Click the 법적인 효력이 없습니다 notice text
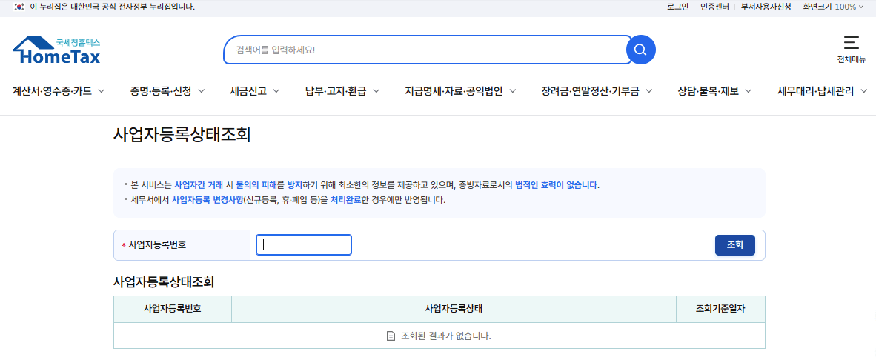The image size is (876, 357). click(x=556, y=185)
